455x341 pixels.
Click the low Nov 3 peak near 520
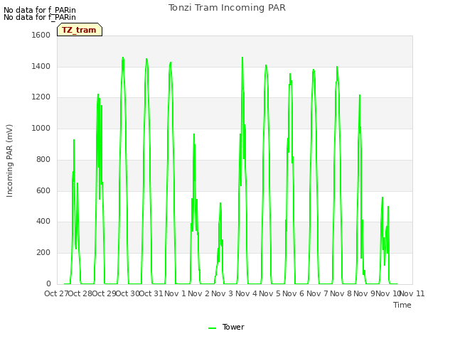pyautogui.click(x=220, y=203)
